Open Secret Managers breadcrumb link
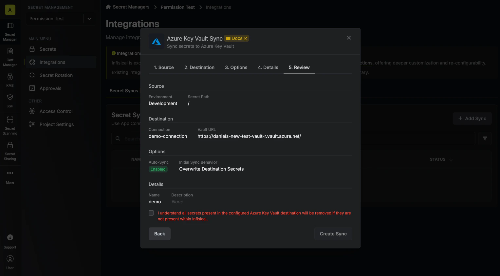 click(x=131, y=7)
